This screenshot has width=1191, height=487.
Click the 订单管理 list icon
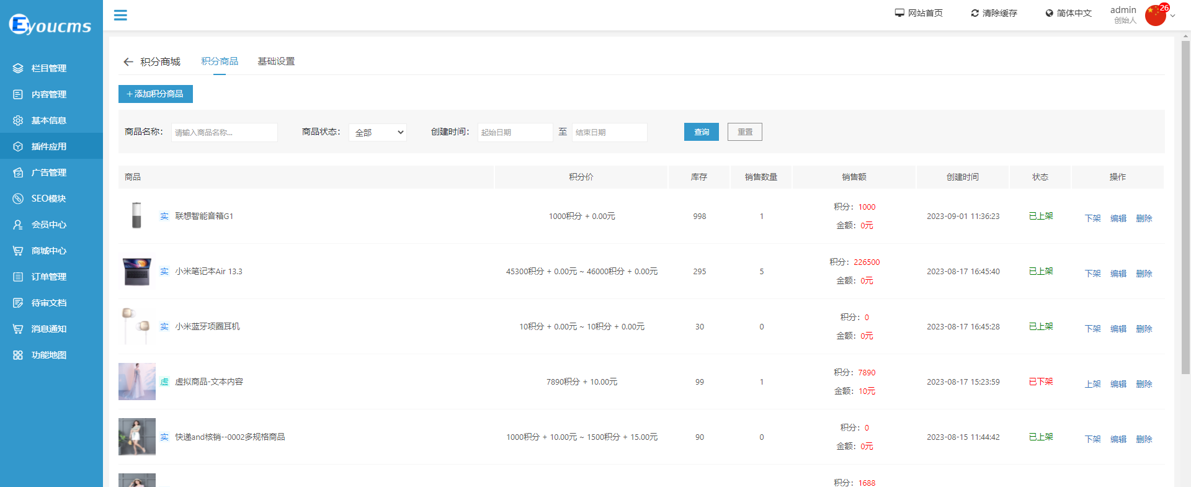pos(18,277)
